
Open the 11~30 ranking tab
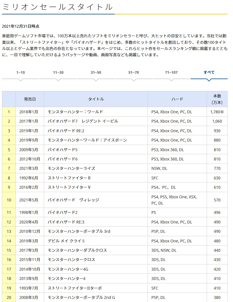point(58,72)
